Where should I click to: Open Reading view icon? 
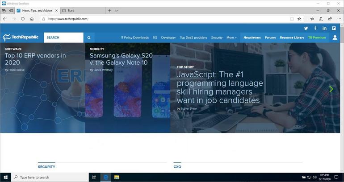(x=292, y=19)
